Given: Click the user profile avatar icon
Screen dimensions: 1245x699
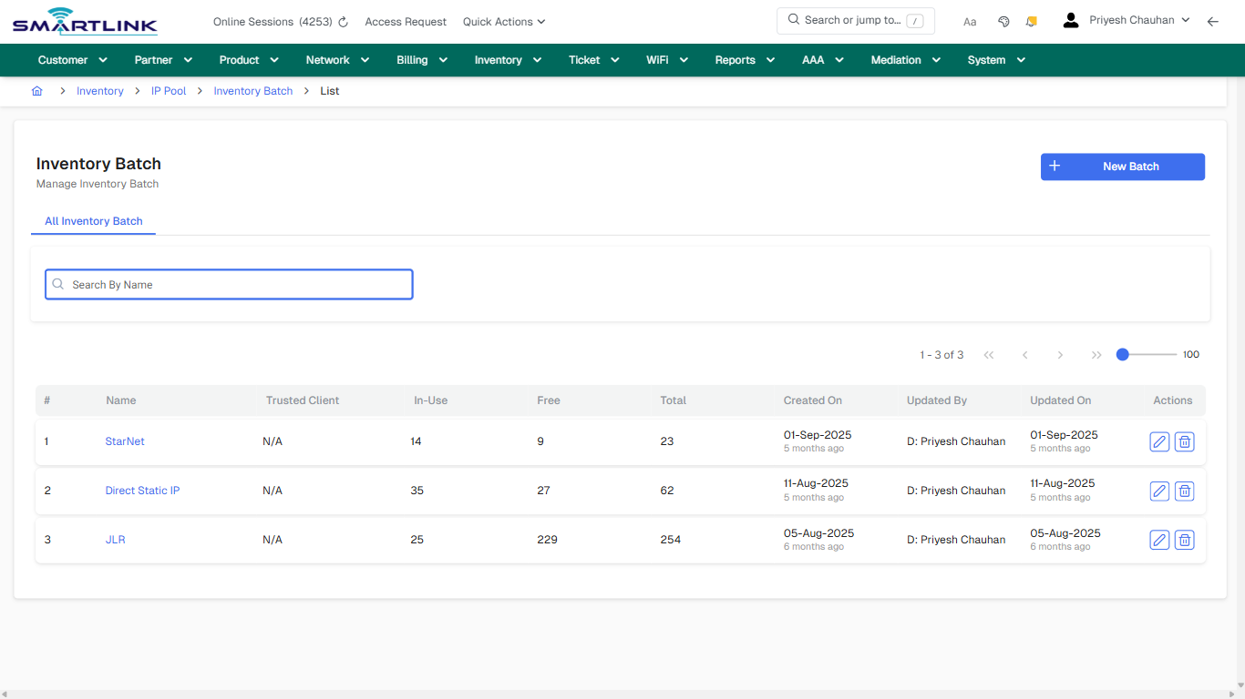Looking at the screenshot, I should [1070, 19].
